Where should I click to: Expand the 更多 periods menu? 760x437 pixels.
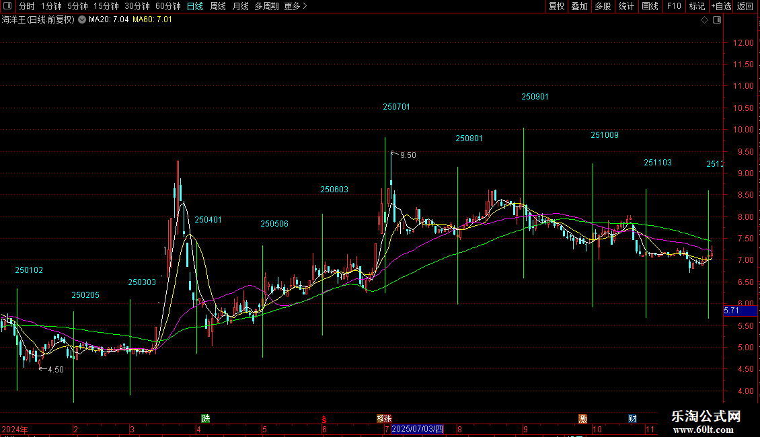click(x=295, y=6)
